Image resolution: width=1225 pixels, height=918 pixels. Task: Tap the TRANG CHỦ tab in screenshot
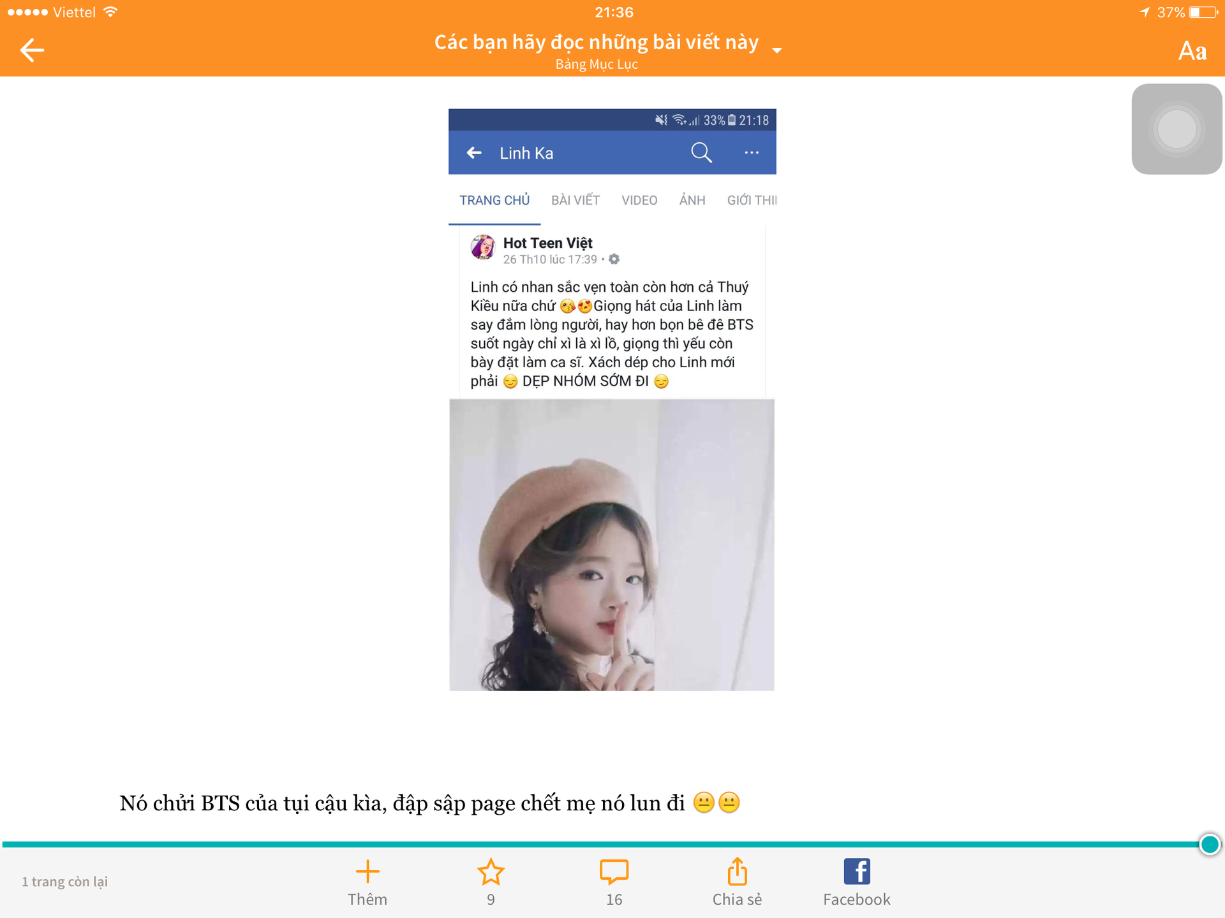tap(494, 200)
